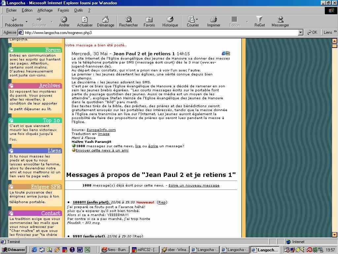
Task: Open the Affichage menu
Action: coord(45,10)
